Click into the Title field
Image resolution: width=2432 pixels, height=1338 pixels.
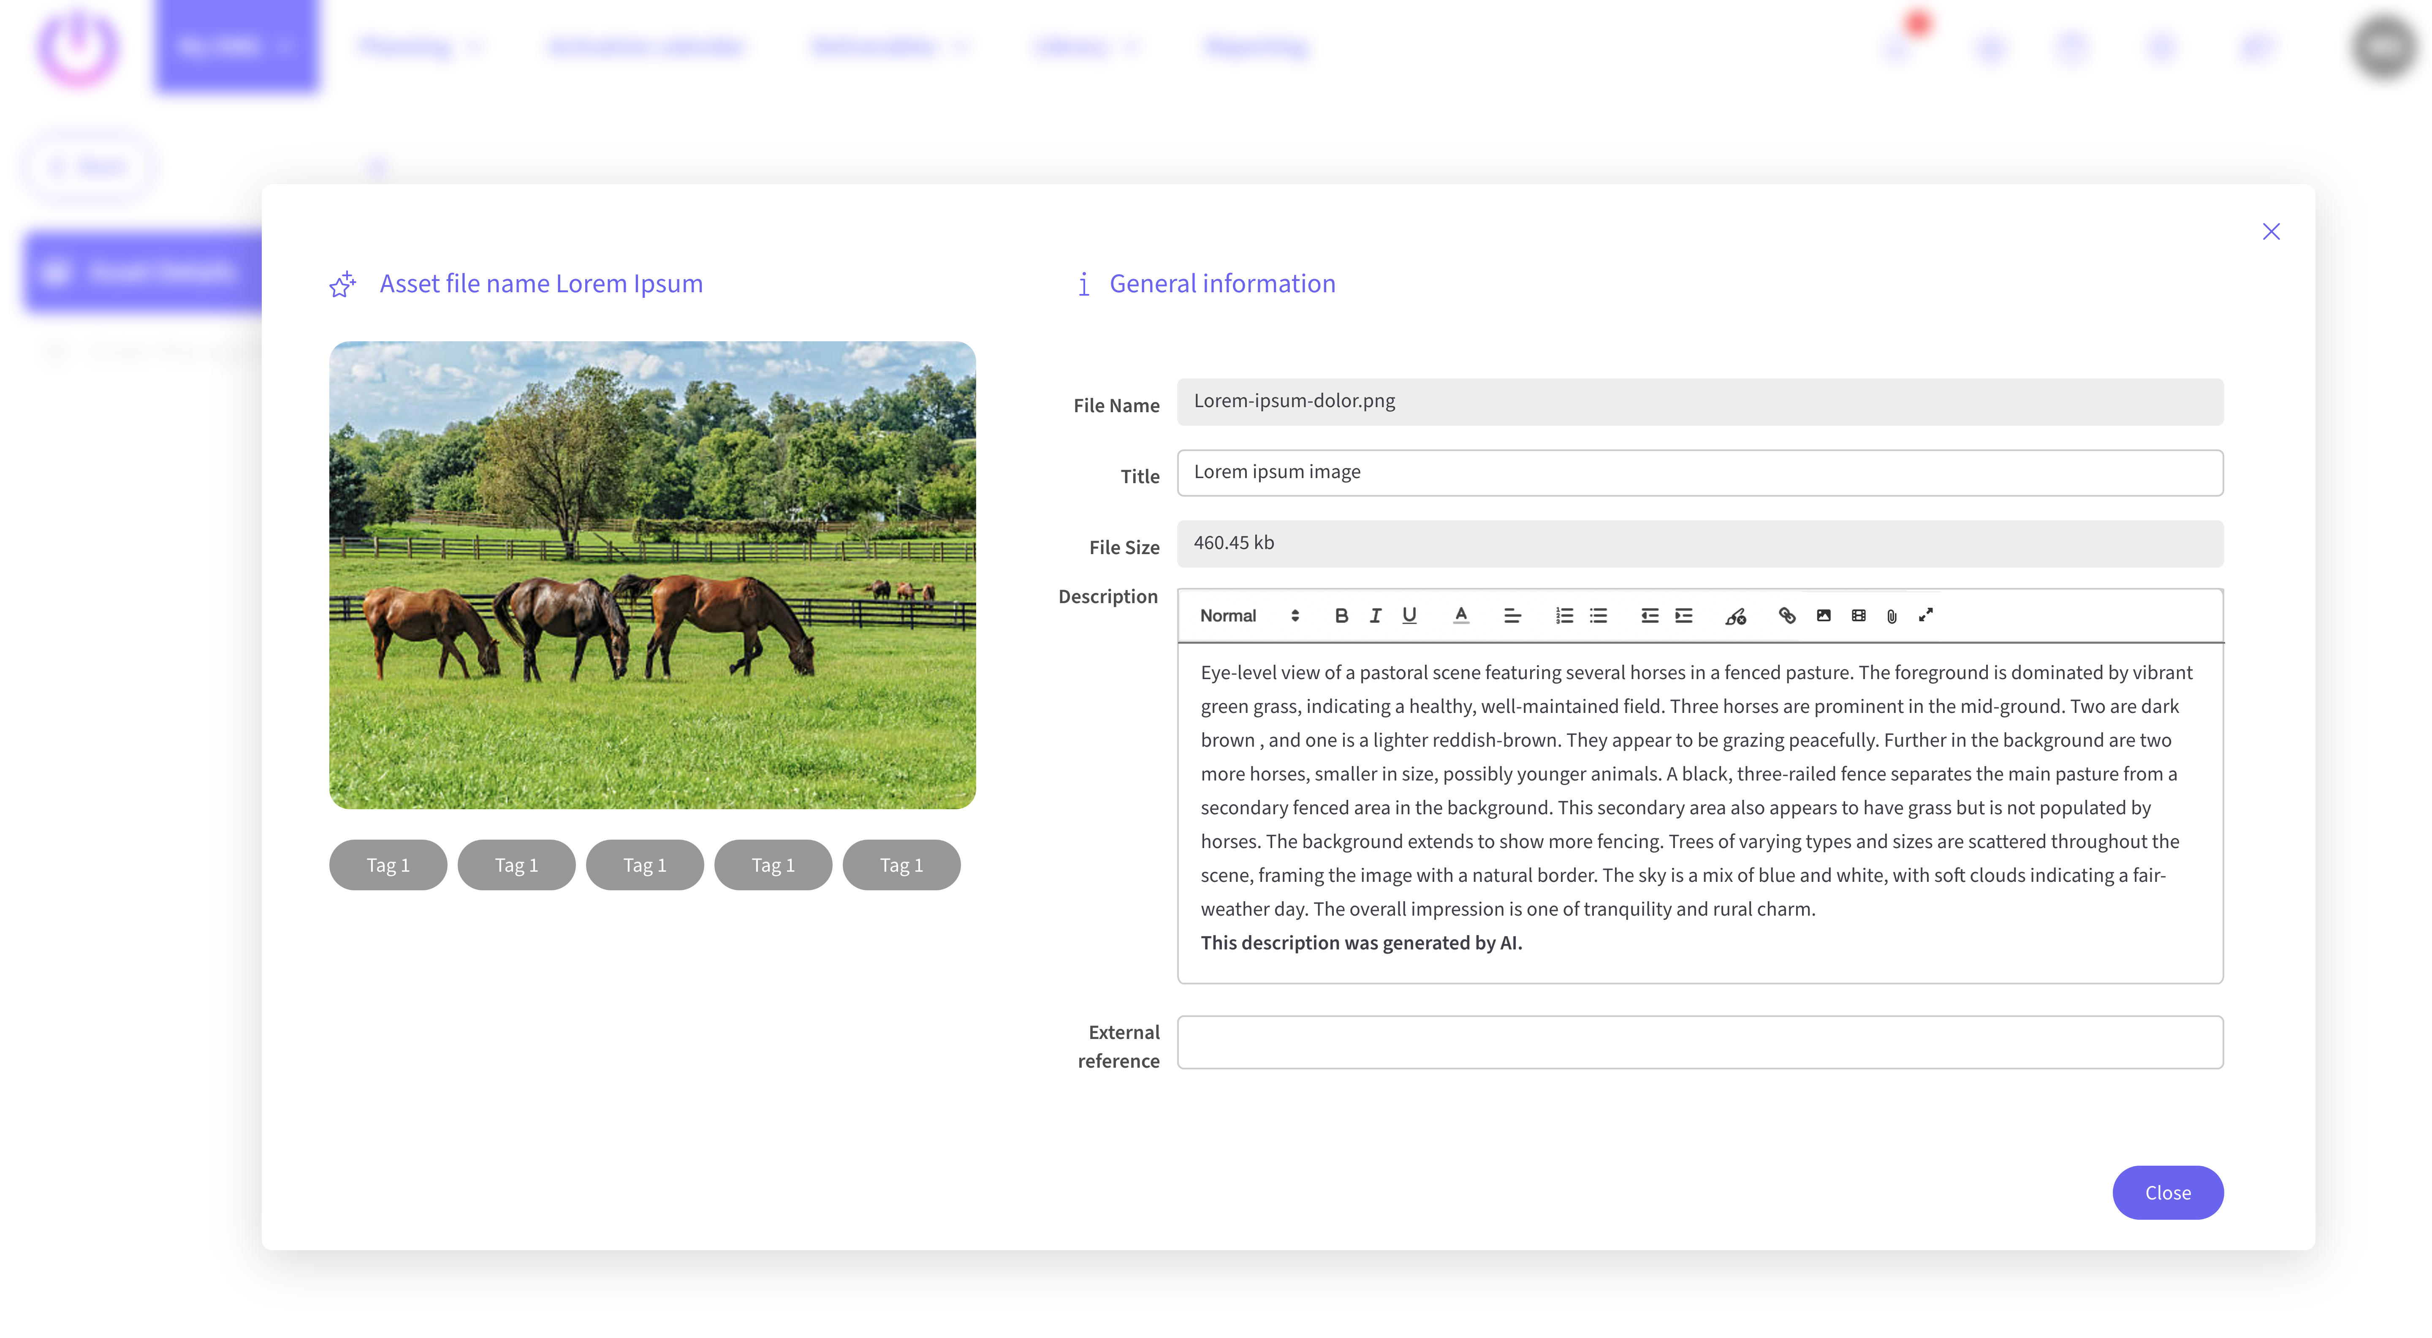1699,472
